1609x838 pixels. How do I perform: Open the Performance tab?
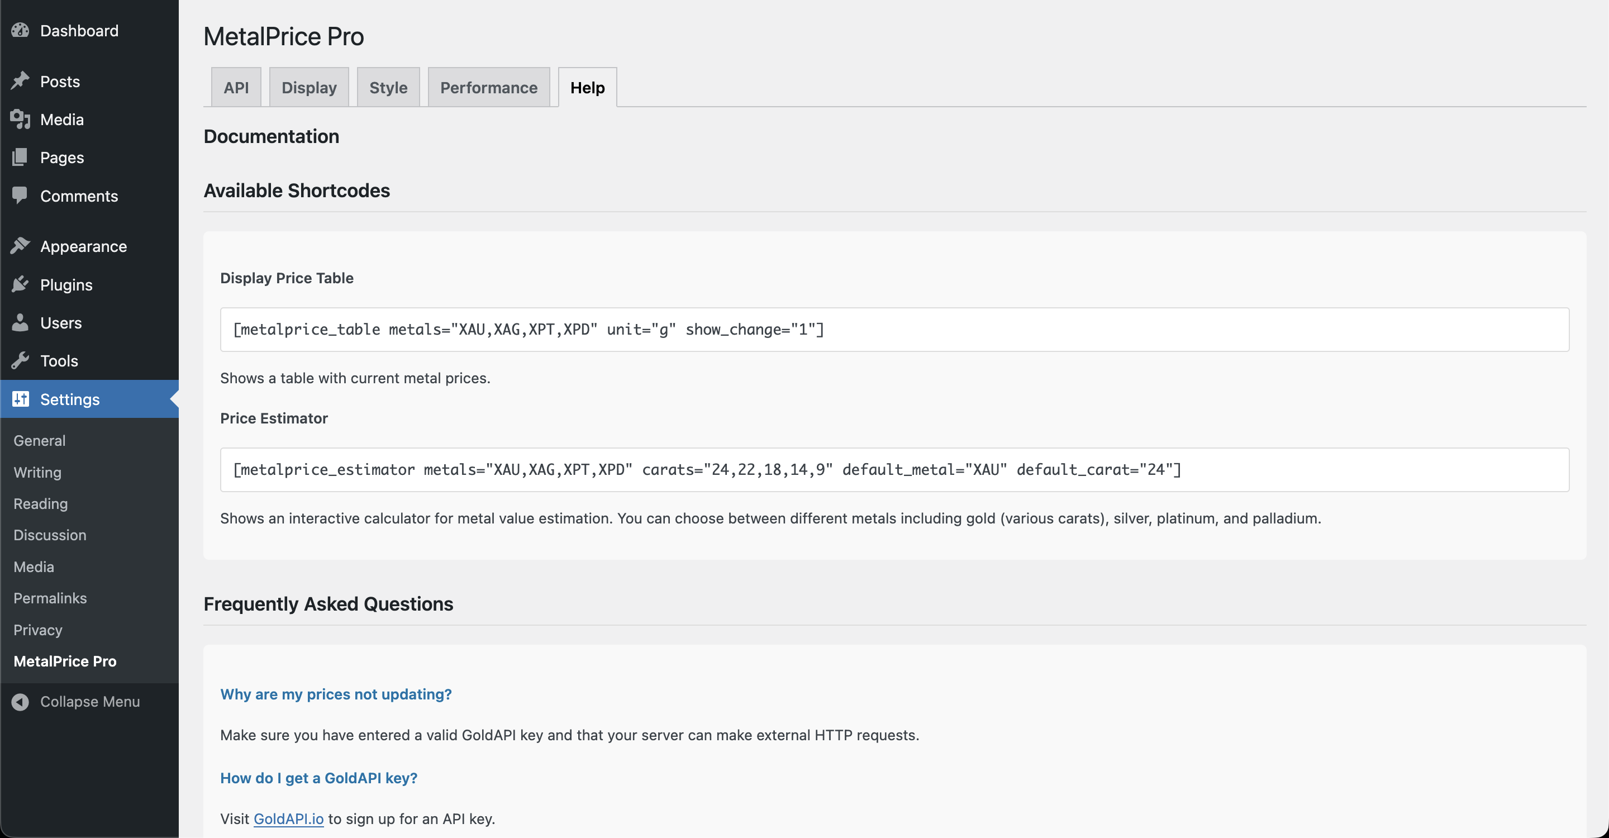(488, 87)
